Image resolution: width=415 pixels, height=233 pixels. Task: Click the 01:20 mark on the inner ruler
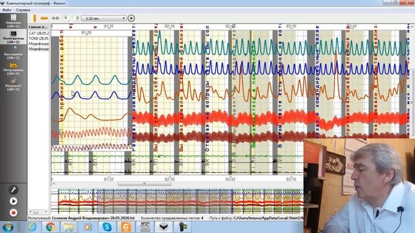coord(86,33)
